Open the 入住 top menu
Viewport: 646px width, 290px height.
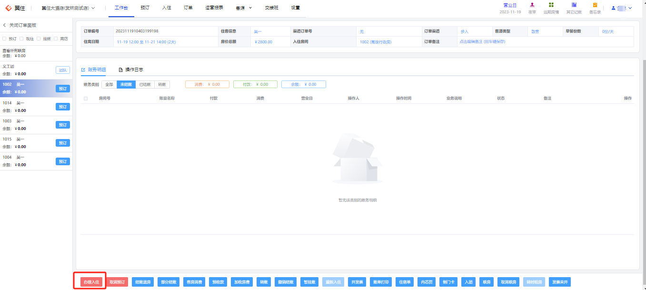(167, 8)
